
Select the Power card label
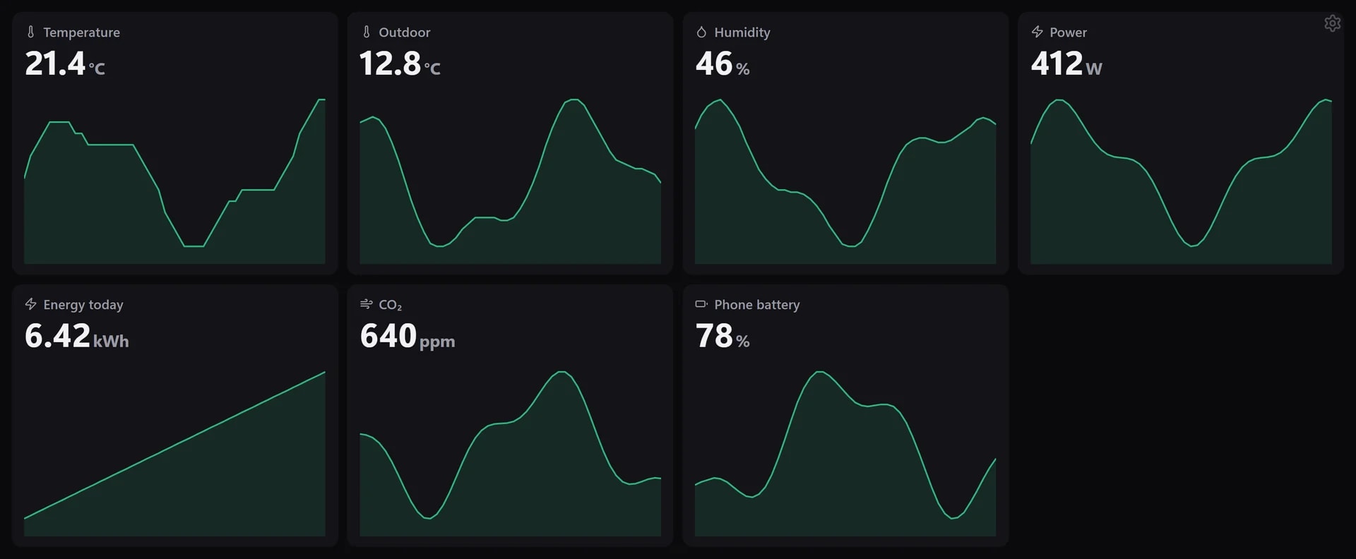[1068, 32]
